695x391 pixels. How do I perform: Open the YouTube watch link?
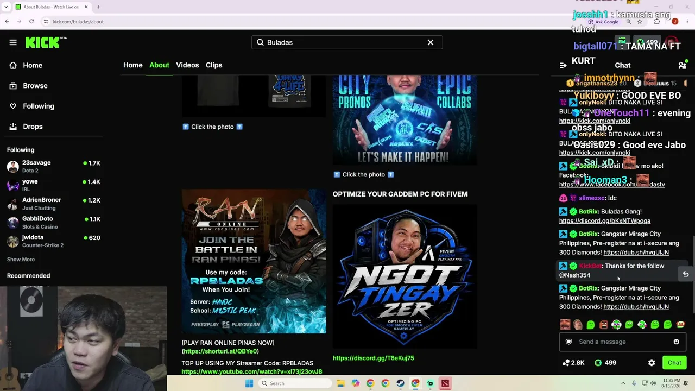pos(252,372)
